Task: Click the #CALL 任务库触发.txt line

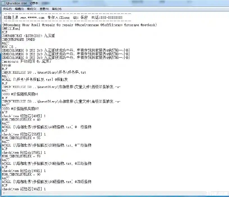Action: [35, 80]
